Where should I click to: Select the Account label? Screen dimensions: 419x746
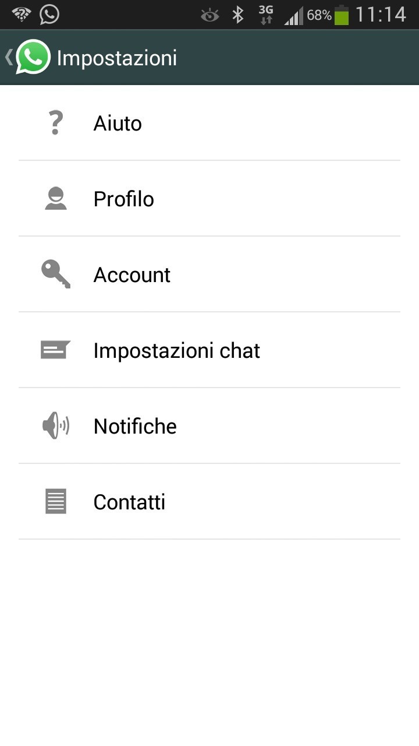(132, 275)
